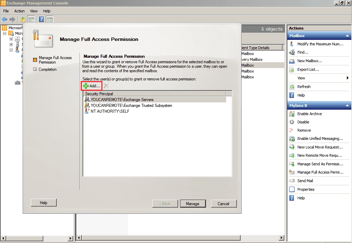This screenshot has width=352, height=243.
Task: Select YOUCANREMOTE\Exchange Trusted Subsystem entry
Action: coord(131,106)
